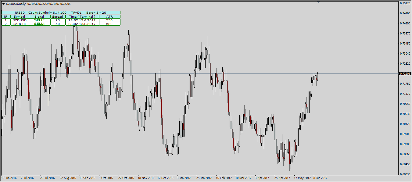Click the ATR column header
Image resolution: width=412 pixels, height=182 pixels.
click(x=109, y=16)
